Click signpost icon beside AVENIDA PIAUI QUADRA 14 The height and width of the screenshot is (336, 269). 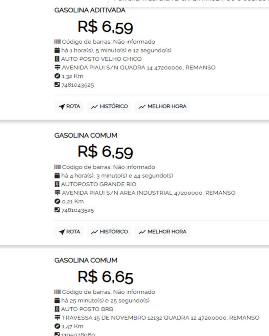[x=57, y=68]
